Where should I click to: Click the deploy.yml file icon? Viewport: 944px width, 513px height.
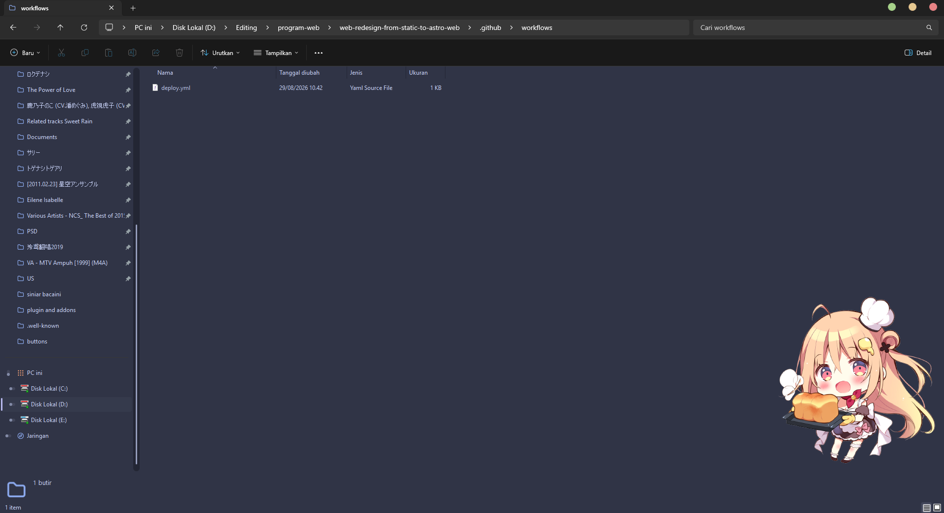(155, 88)
